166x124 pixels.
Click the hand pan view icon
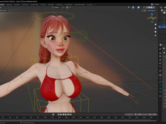click(155, 28)
